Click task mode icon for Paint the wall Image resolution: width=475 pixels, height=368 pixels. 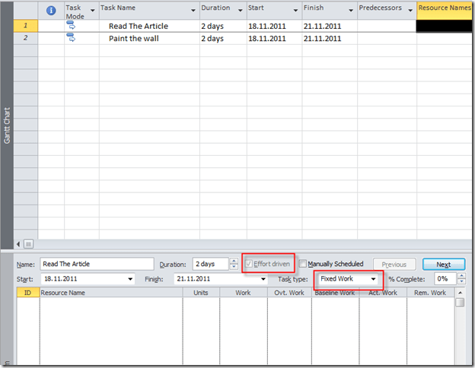(72, 37)
